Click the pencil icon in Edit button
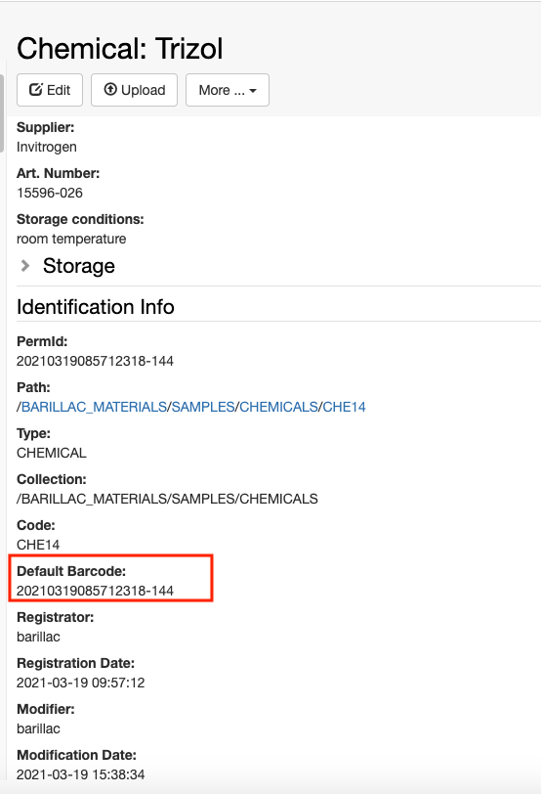The height and width of the screenshot is (794, 541). [x=35, y=90]
